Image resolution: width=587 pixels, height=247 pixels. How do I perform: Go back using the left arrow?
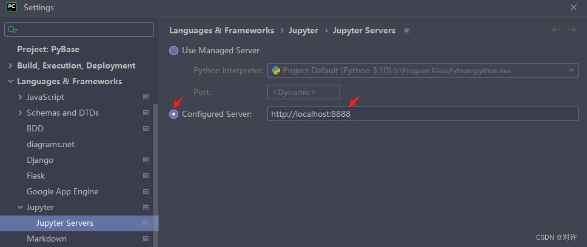pos(556,30)
